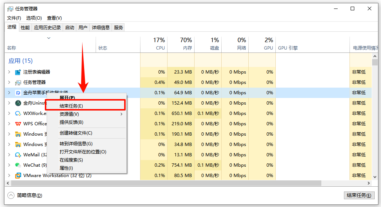This screenshot has height=207, width=381.
Task: Open the 选项(O) menu
Action: [34, 18]
